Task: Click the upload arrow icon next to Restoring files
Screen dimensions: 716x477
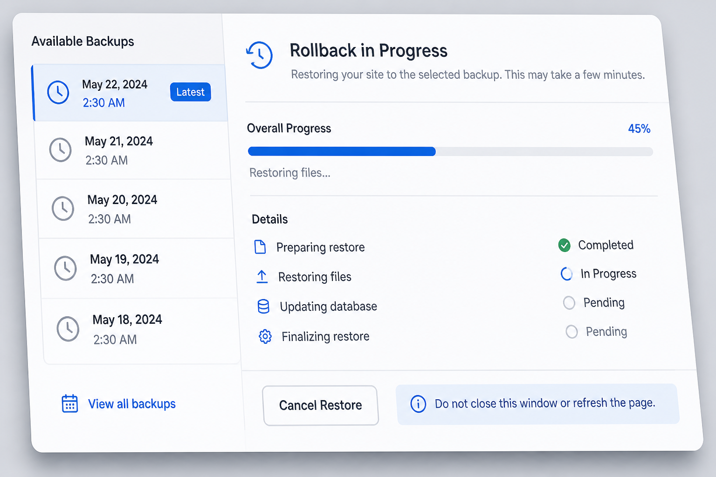Action: coord(262,277)
